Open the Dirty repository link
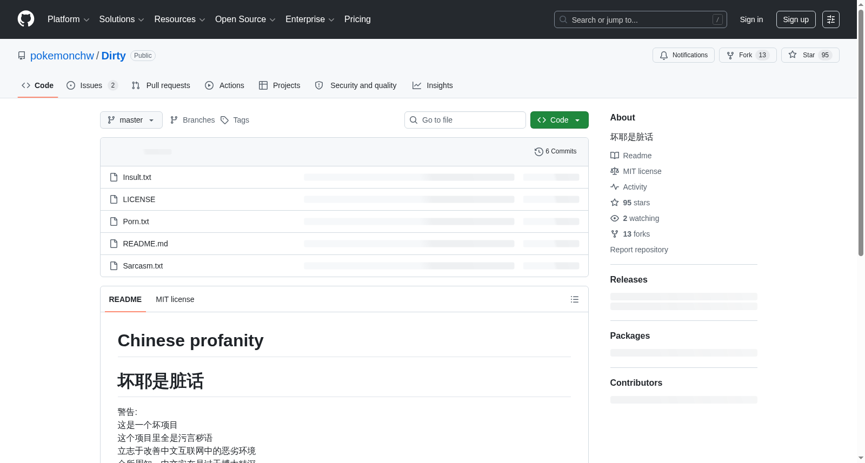Image resolution: width=865 pixels, height=463 pixels. coord(114,56)
